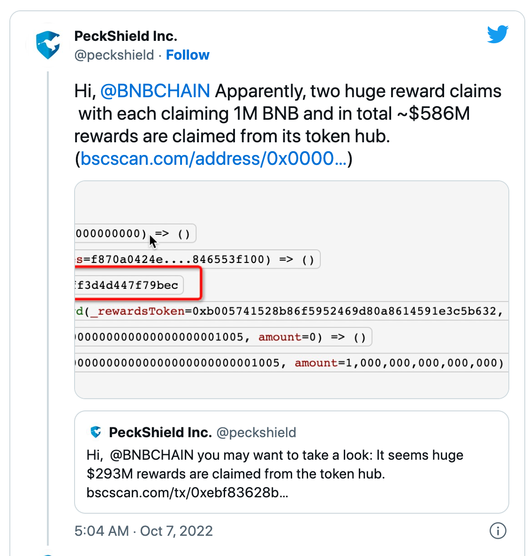Follow the PeckShield account
529x556 pixels.
point(188,55)
